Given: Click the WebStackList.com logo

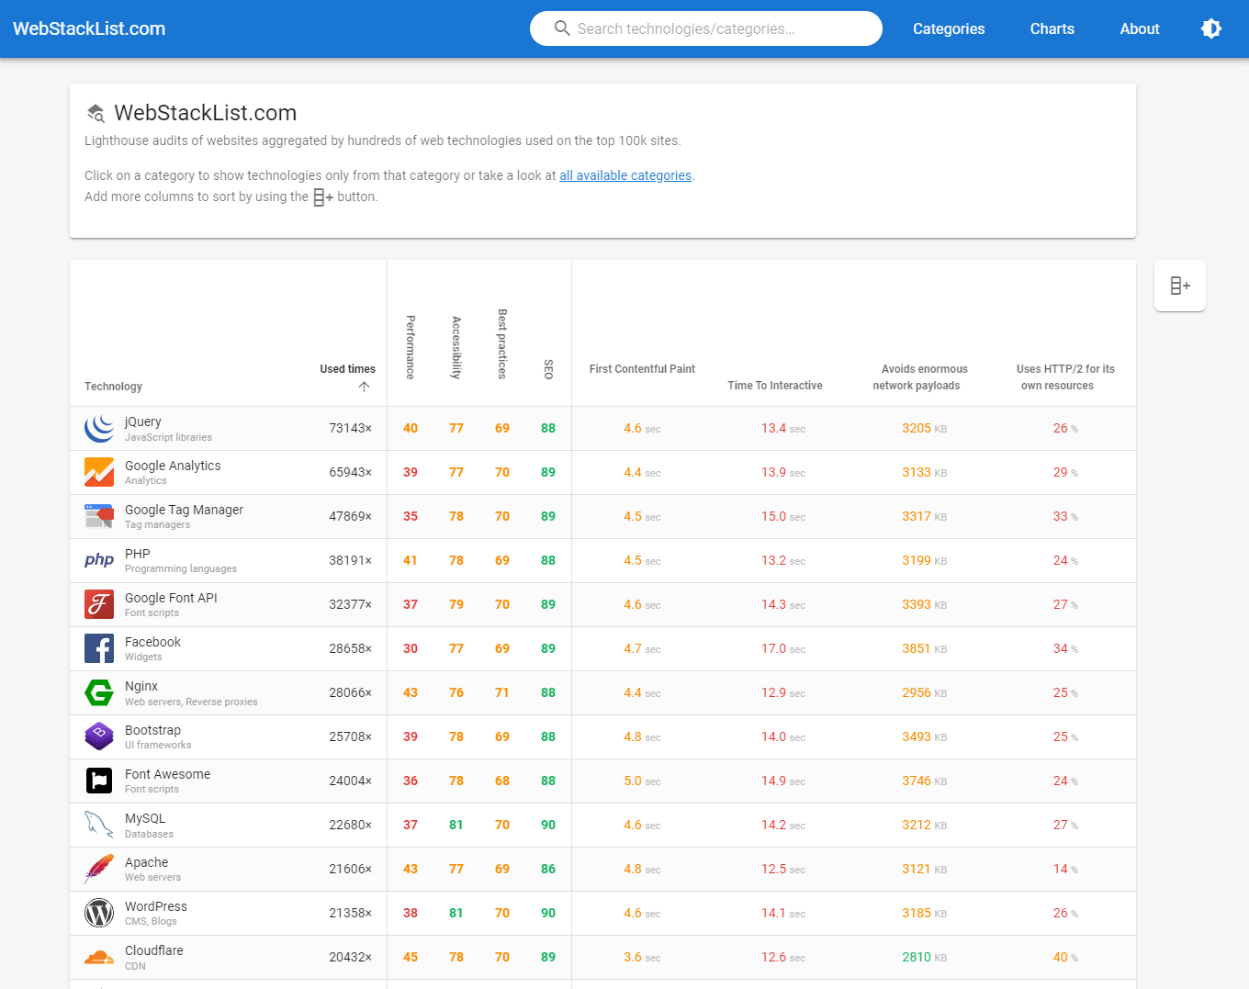Looking at the screenshot, I should tap(89, 28).
